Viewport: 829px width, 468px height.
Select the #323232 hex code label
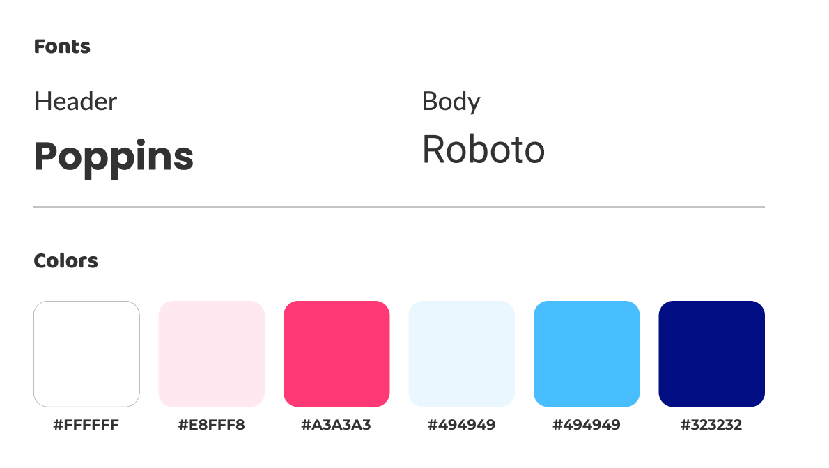pos(711,425)
